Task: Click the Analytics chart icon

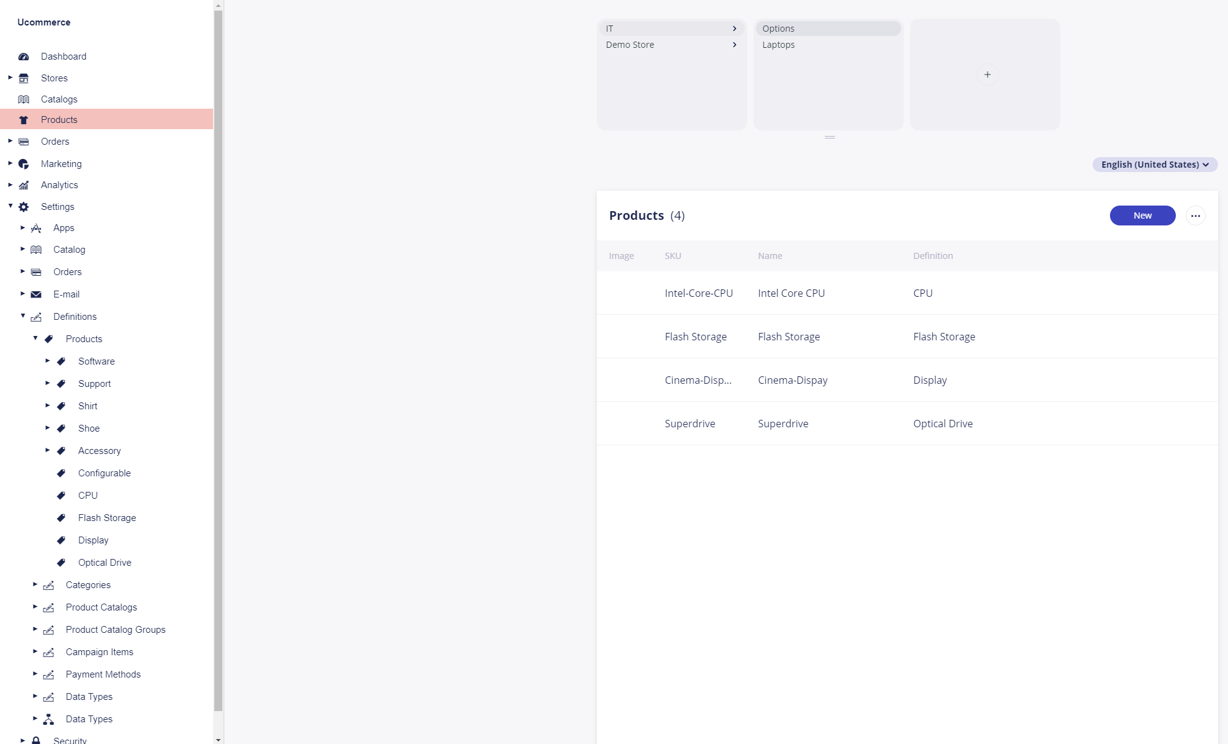Action: [x=24, y=185]
